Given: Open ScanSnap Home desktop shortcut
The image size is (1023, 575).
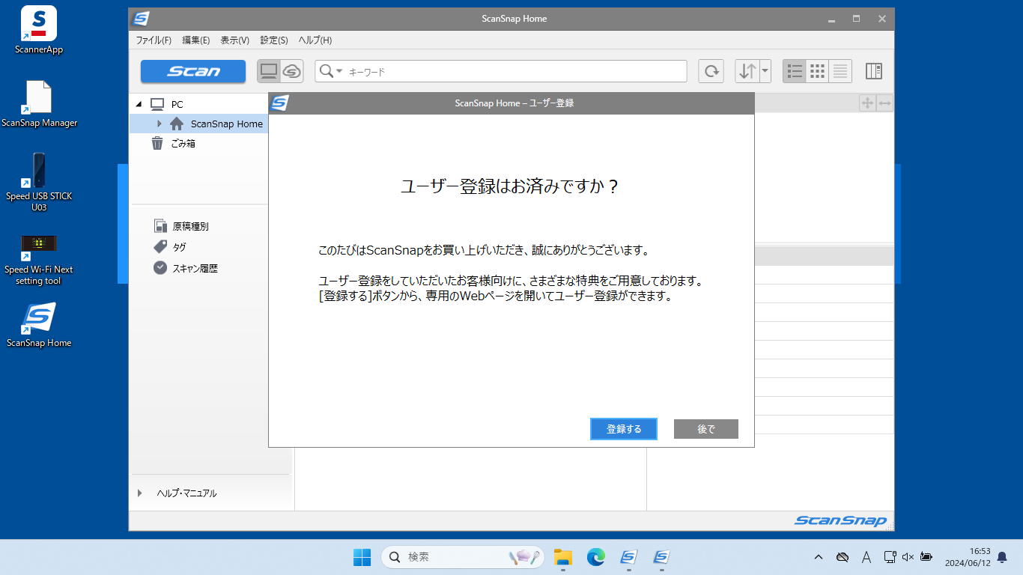Looking at the screenshot, I should pyautogui.click(x=39, y=325).
